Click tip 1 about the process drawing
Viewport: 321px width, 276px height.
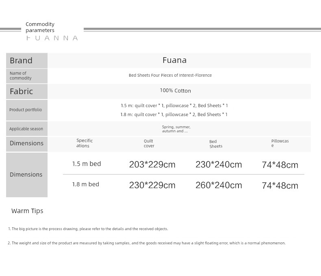coord(88,229)
